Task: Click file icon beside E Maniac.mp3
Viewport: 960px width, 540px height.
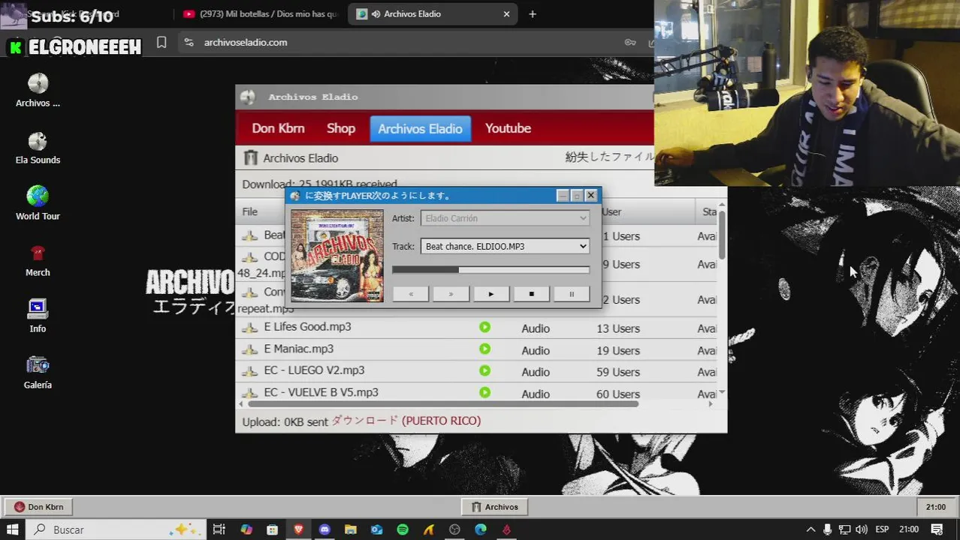Action: coord(249,349)
